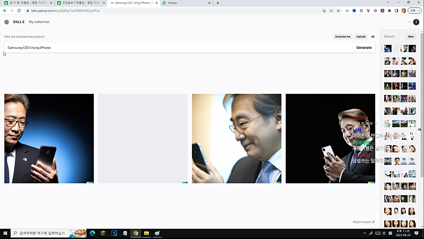Focus the prompt field 'Samsung CEO Using iPhone'
The width and height of the screenshot is (424, 239).
[x=179, y=48]
